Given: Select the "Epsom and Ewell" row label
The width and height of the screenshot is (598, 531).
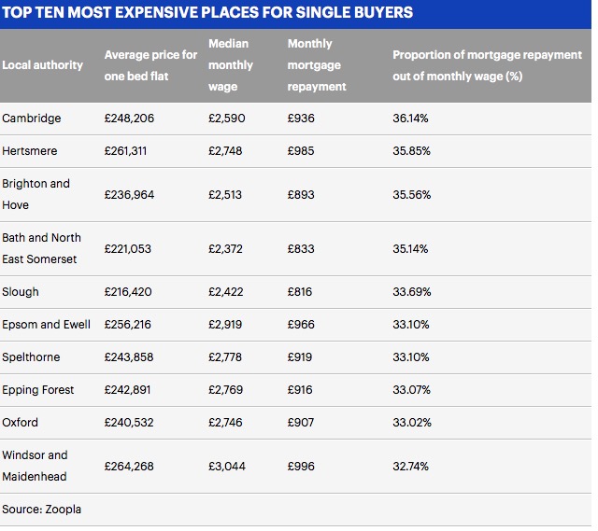Looking at the screenshot, I should [47, 325].
